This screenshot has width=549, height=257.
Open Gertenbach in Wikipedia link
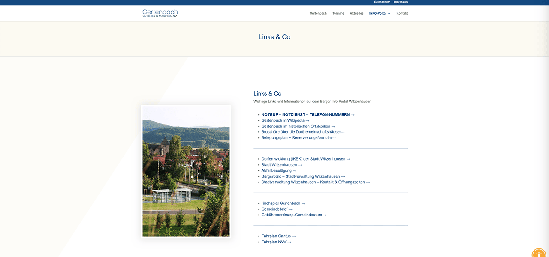click(x=285, y=121)
